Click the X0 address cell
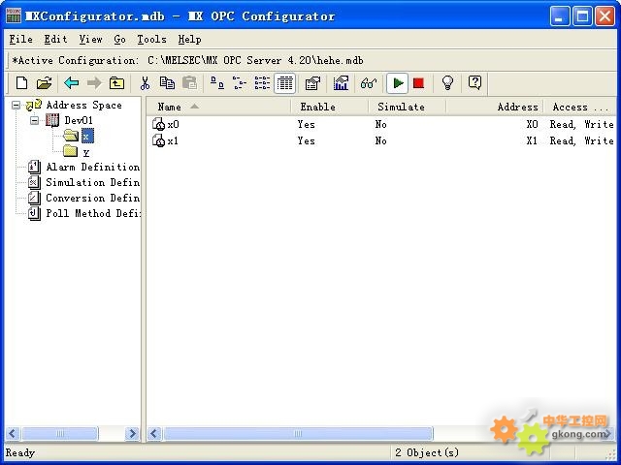The width and height of the screenshot is (621, 465). click(x=532, y=124)
